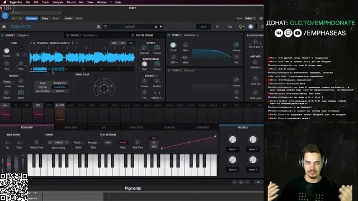Click the lightbulb sound design tips icon
The image size is (358, 201).
240,27
